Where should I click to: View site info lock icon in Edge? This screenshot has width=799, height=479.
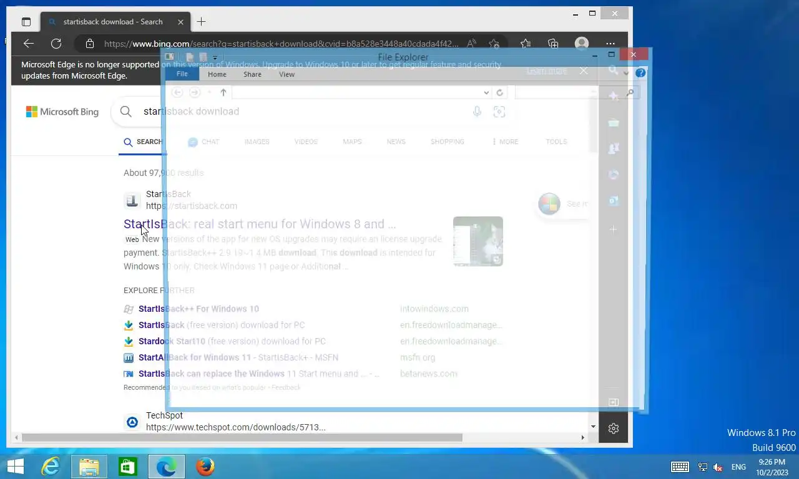[x=90, y=44]
